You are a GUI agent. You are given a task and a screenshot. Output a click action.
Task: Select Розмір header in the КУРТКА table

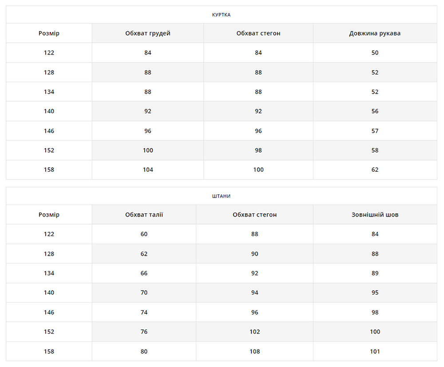(x=49, y=33)
